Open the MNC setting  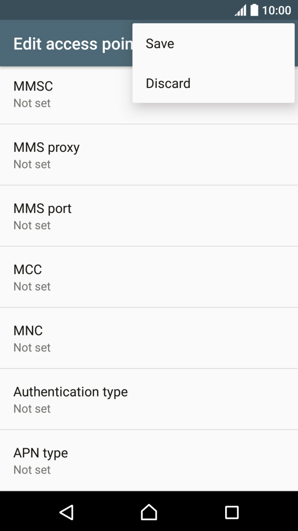(28, 331)
